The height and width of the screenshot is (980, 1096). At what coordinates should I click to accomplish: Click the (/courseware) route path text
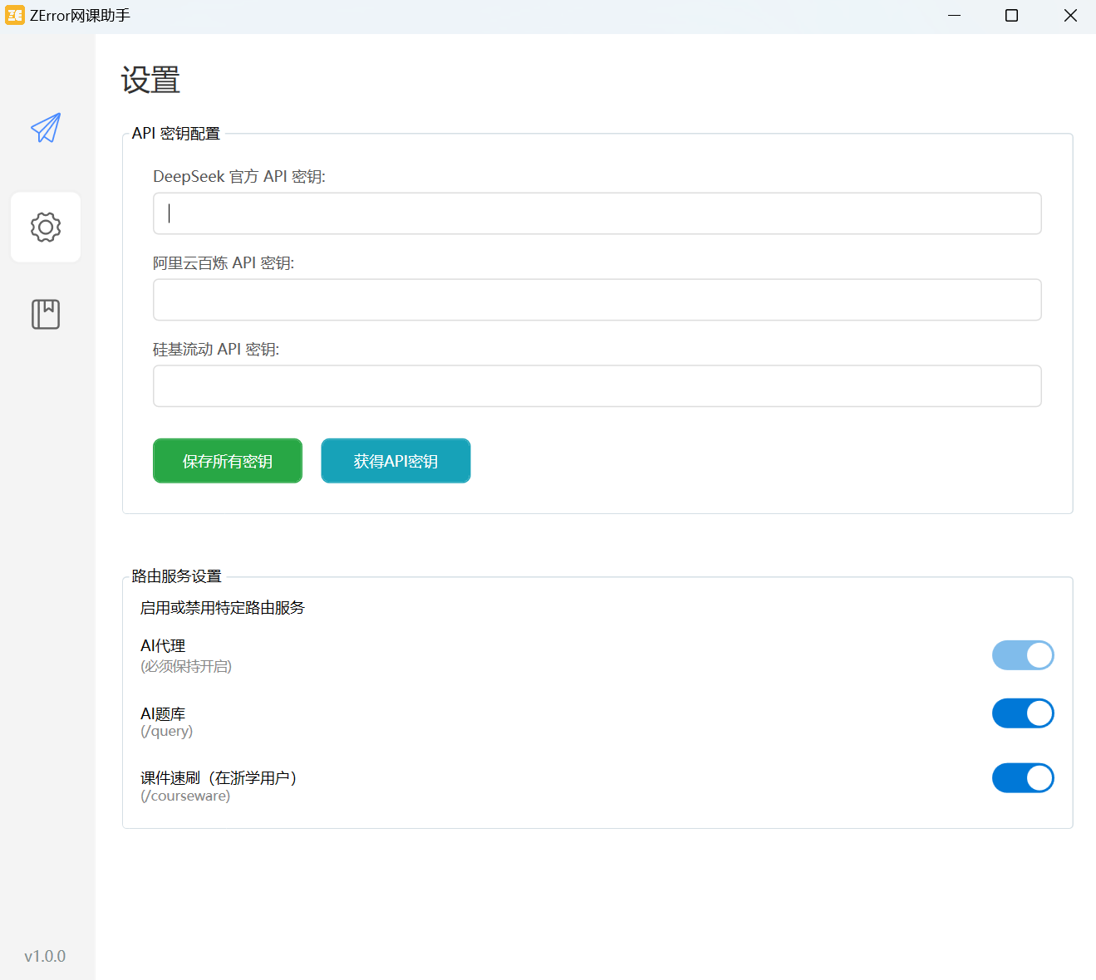click(x=185, y=796)
